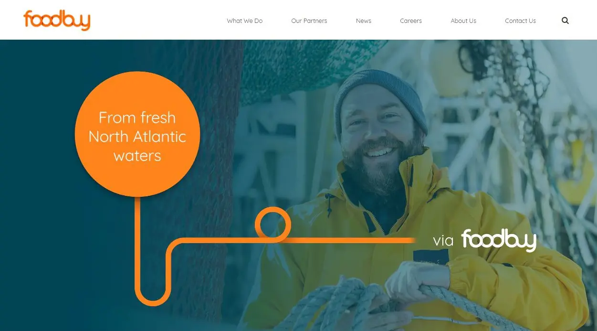Image resolution: width=597 pixels, height=331 pixels.
Task: Click the small orange loop ring
Action: [x=273, y=224]
